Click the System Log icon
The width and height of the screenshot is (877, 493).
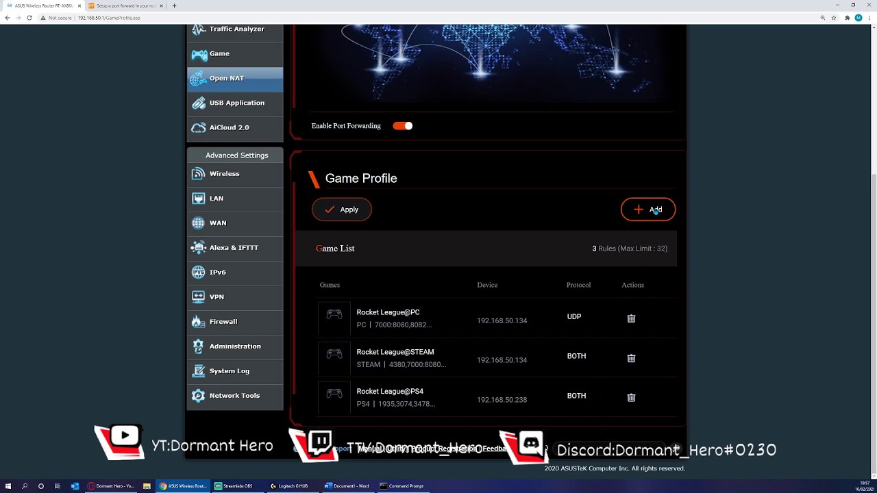coord(199,371)
